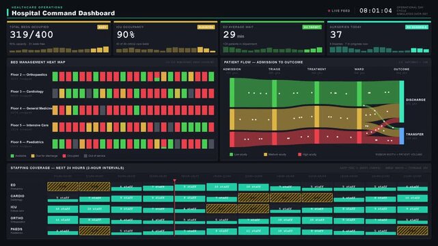This screenshot has width=438, height=246.
Task: Click the green low-acuity Admission node bar
Action: click(x=232, y=92)
